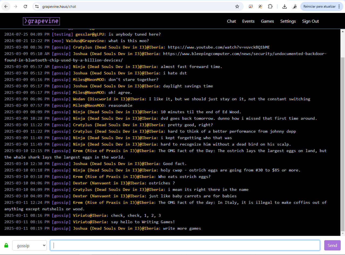Switch to the Events page
Viewport: 345px width, 255px height.
coord(248,21)
